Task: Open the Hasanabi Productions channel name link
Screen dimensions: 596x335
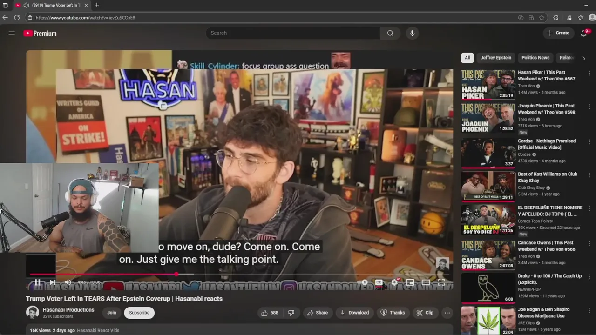Action: (68, 310)
